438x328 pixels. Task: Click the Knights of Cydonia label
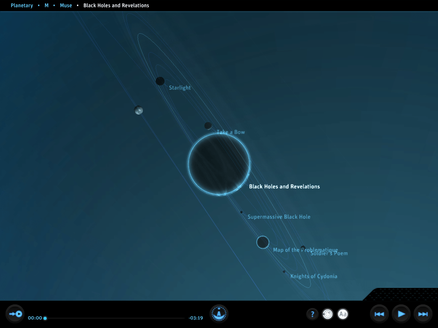point(314,276)
